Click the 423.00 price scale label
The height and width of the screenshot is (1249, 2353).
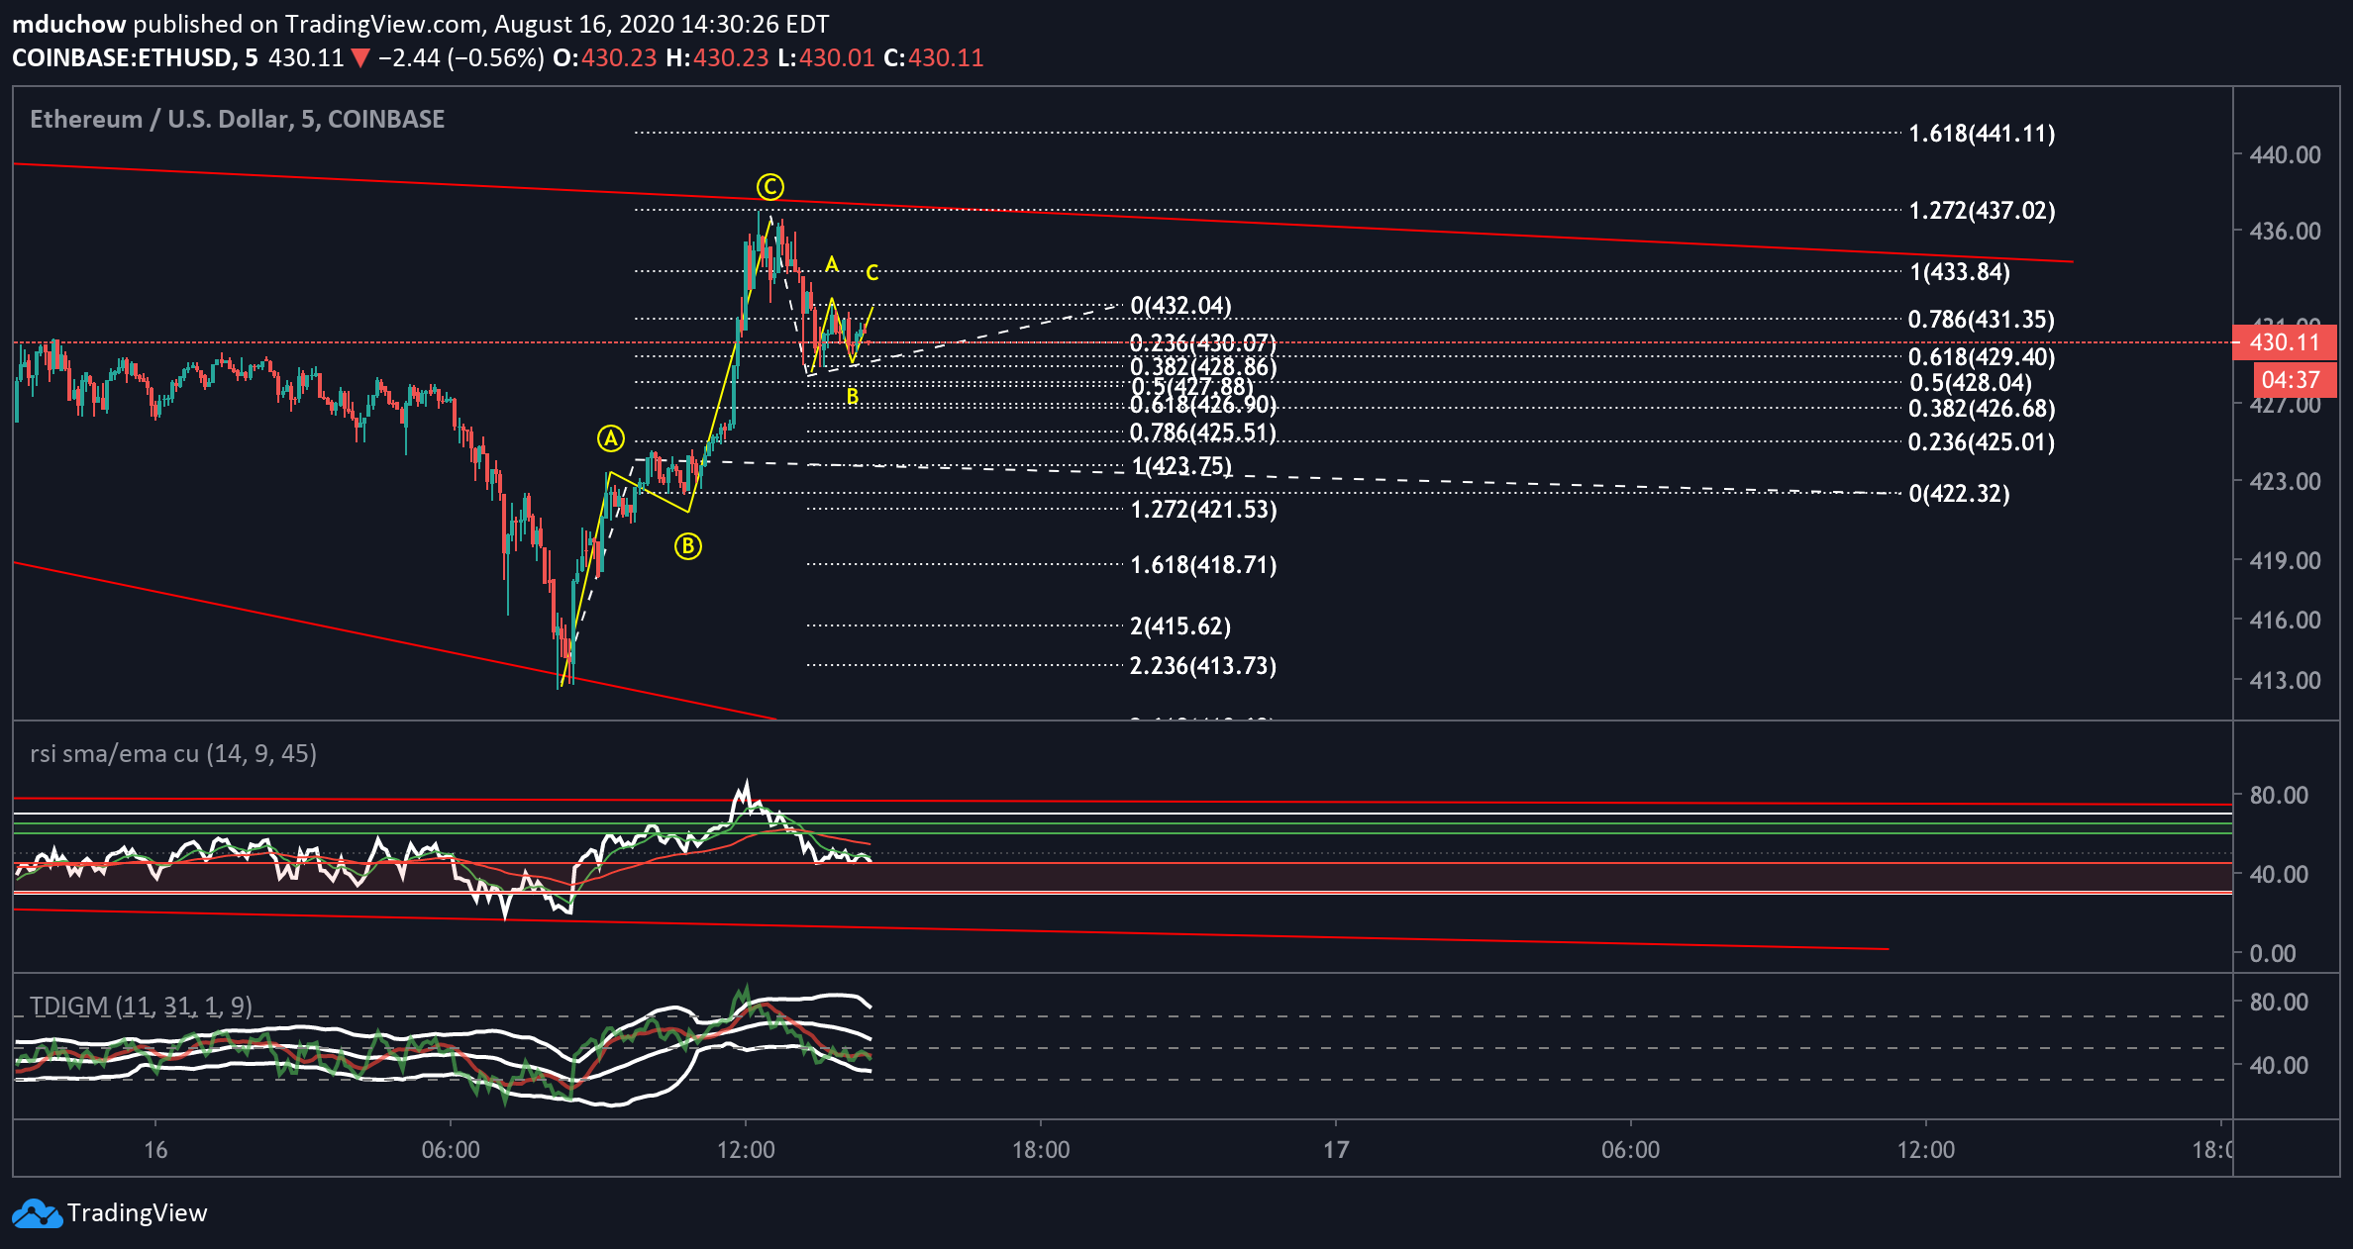(2286, 482)
